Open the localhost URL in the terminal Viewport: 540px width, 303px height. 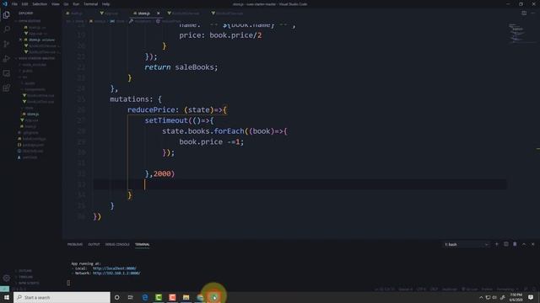coord(115,268)
